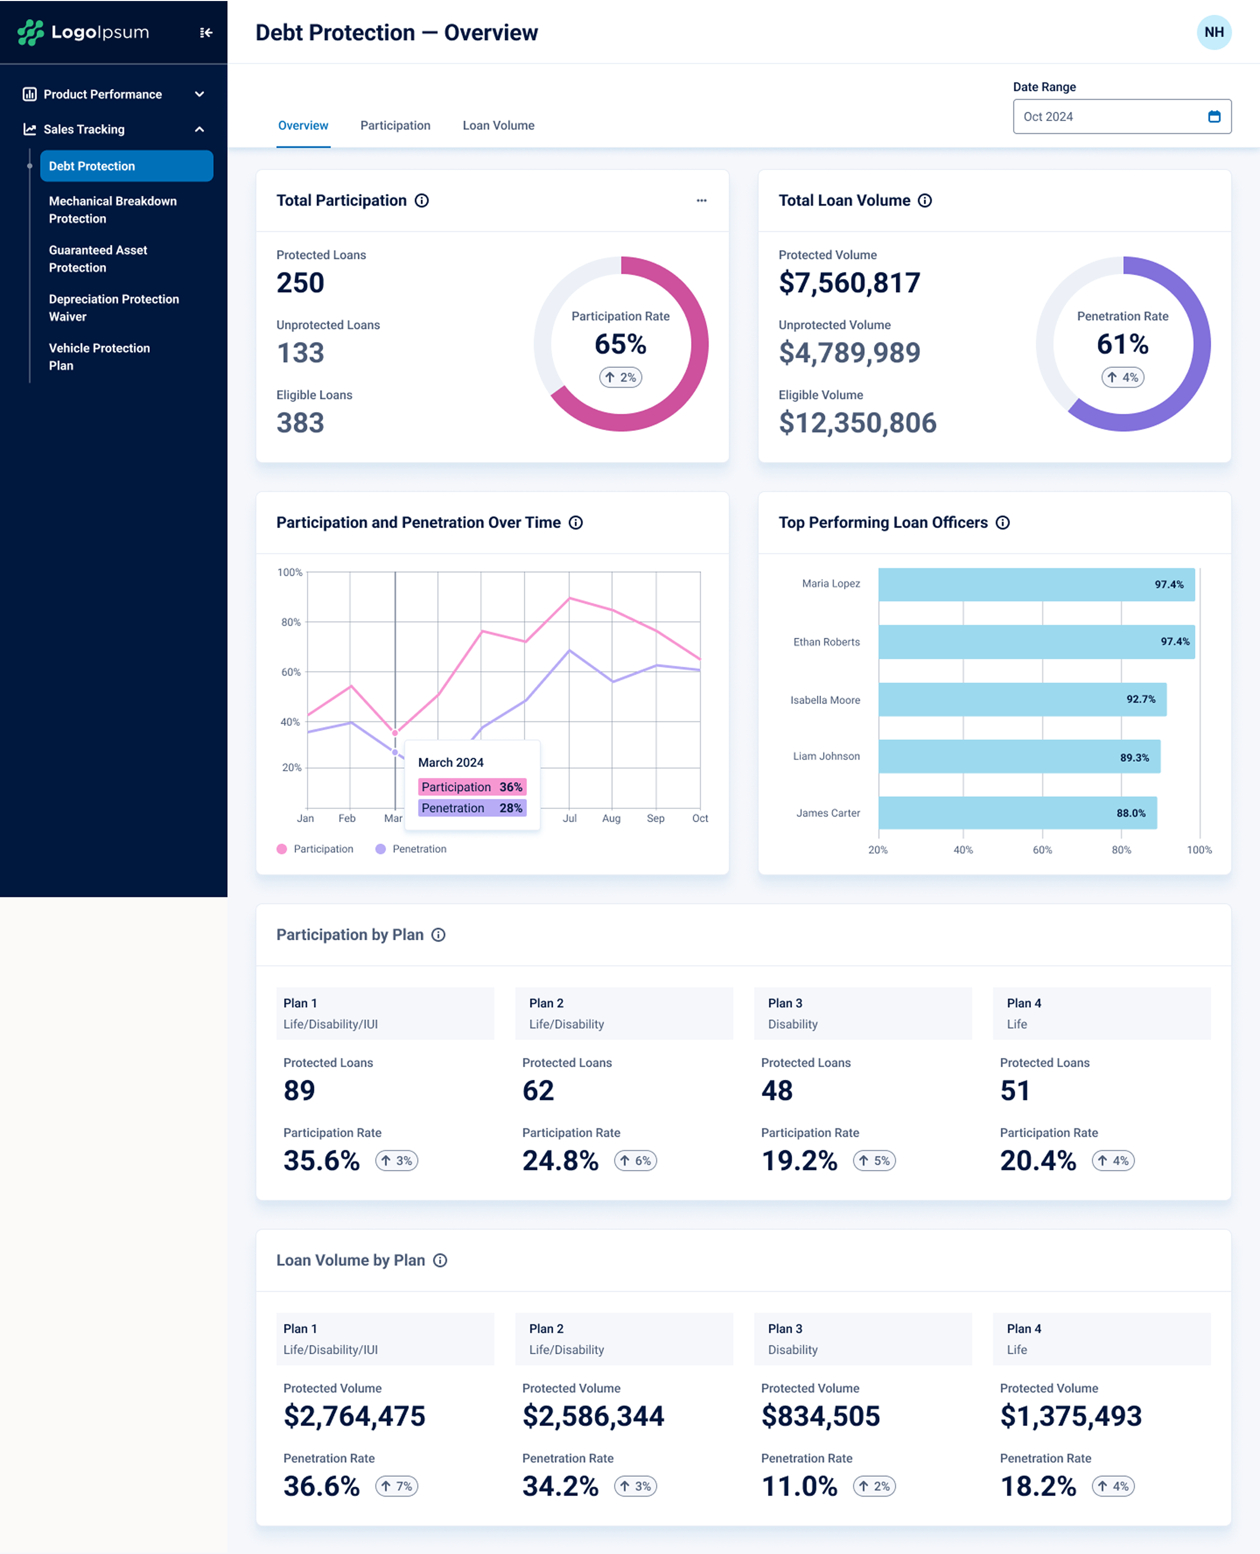The width and height of the screenshot is (1260, 1554).
Task: Click info icon beside Total Participation
Action: point(422,200)
